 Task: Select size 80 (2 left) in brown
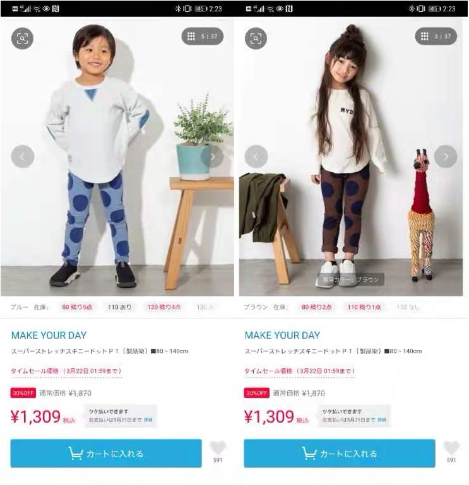(x=316, y=307)
